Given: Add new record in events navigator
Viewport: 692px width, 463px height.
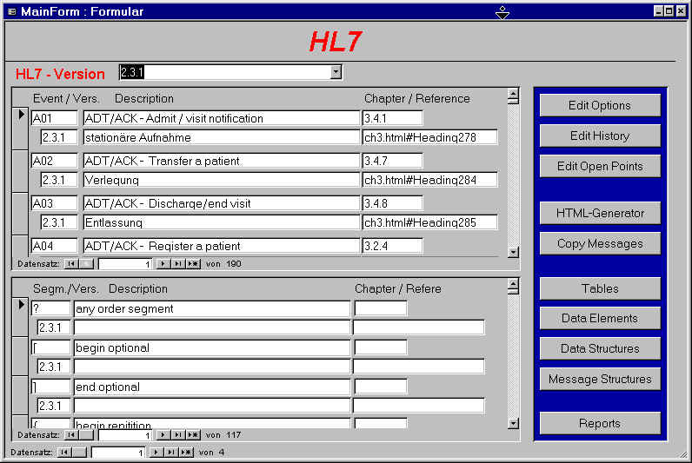Looking at the screenshot, I should 193,263.
